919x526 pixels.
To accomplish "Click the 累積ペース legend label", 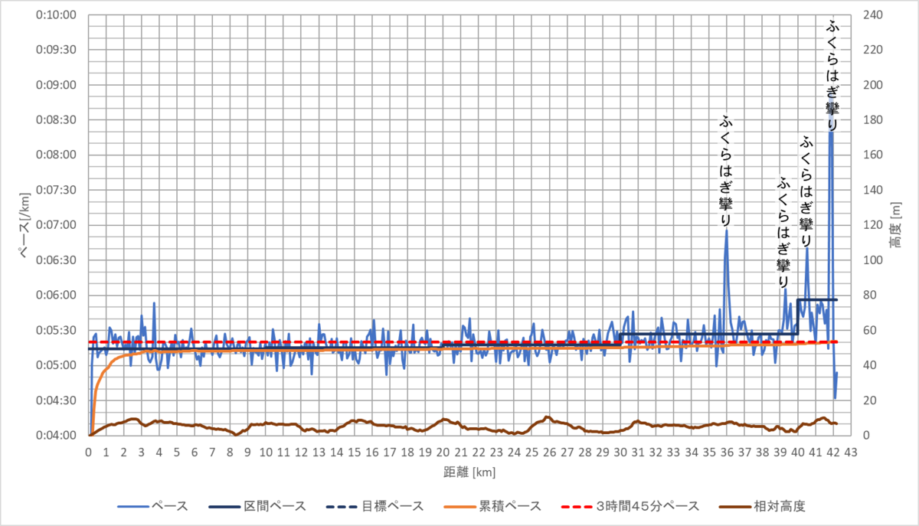I will pos(510,506).
